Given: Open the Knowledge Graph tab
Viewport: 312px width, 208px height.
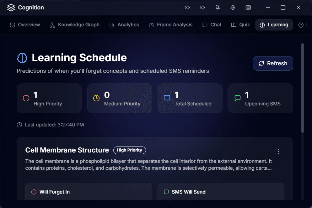Looking at the screenshot, I should pos(75,25).
